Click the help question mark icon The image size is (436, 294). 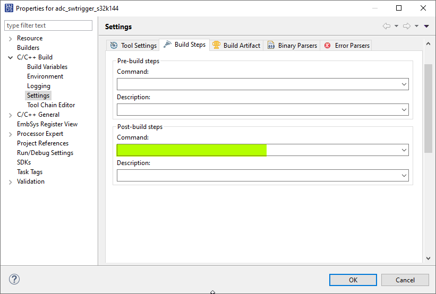click(x=14, y=280)
